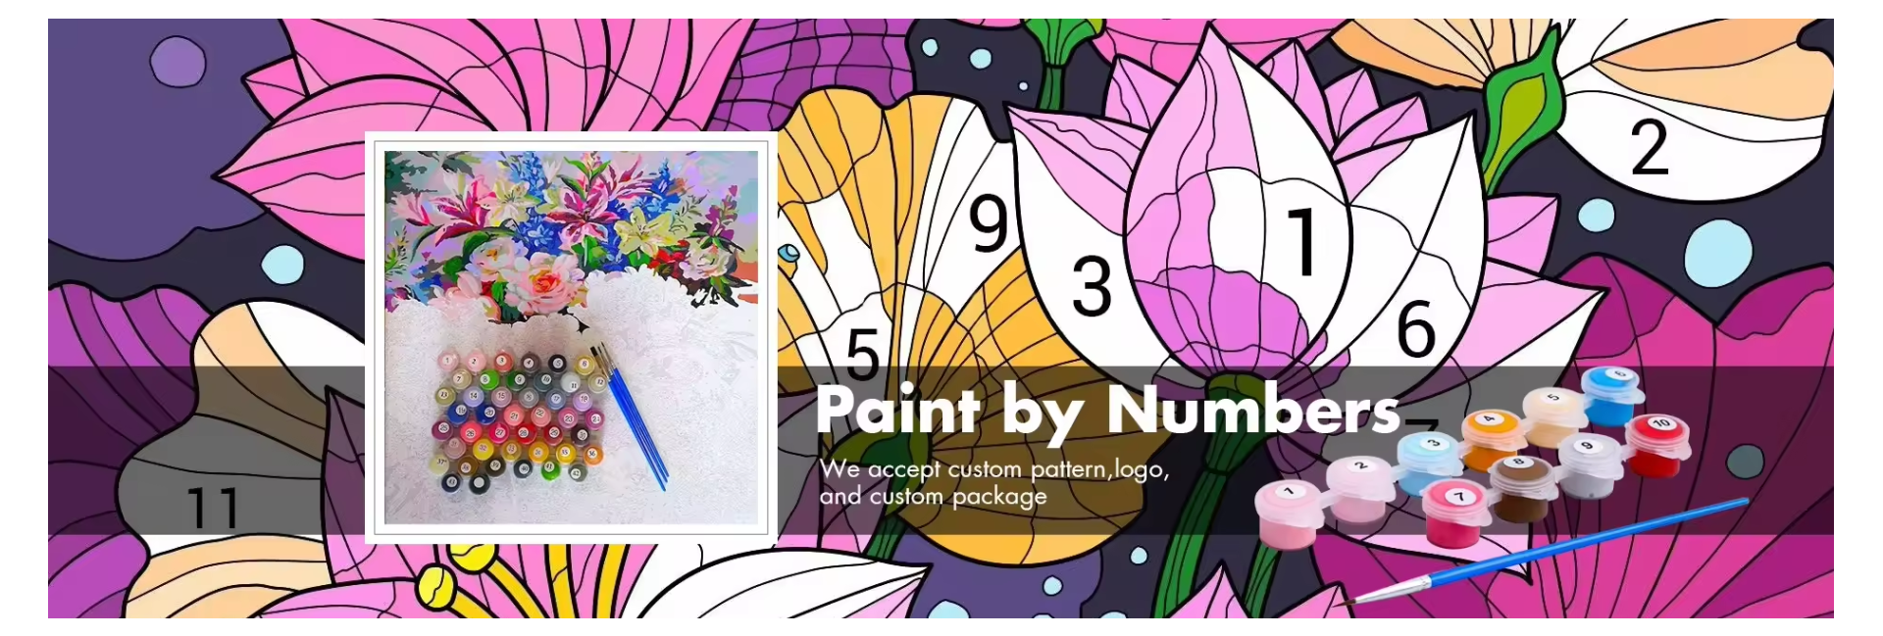Click the pink paint pot numbered 1
This screenshot has height=636, width=1883.
point(1290,514)
